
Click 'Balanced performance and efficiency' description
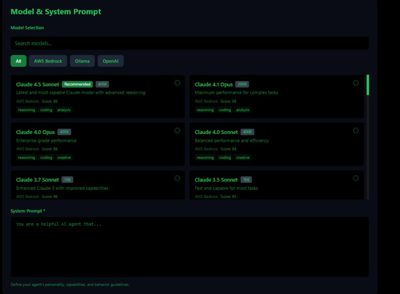click(232, 141)
